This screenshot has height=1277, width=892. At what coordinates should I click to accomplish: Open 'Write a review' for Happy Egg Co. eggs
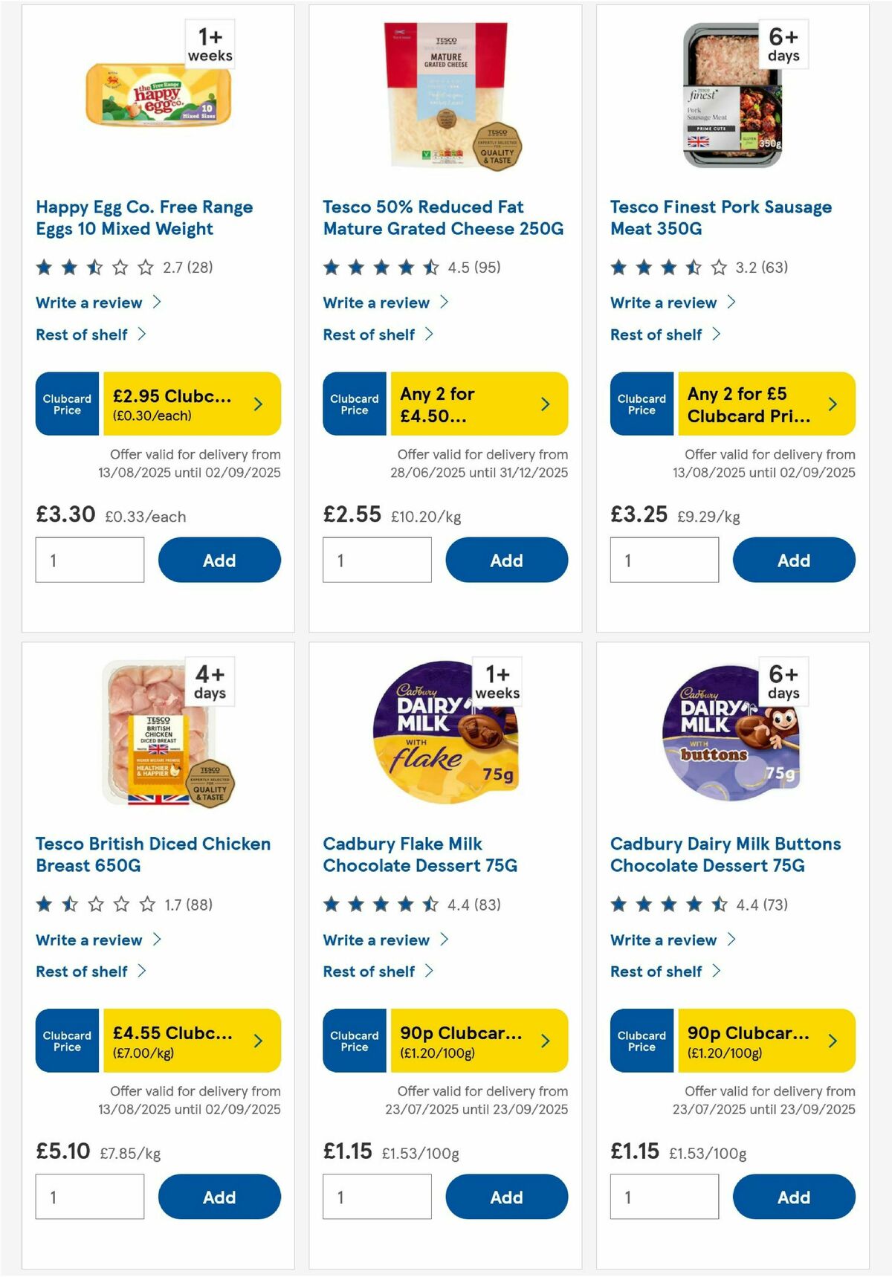pyautogui.click(x=88, y=303)
